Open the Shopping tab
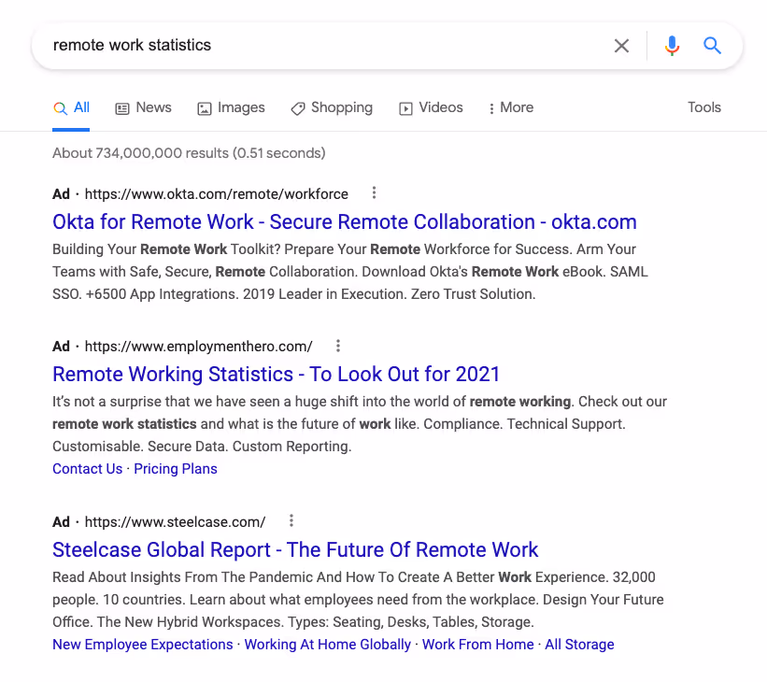 pos(332,107)
